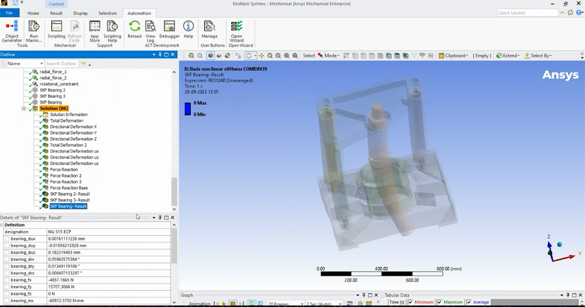Focus the Search Outline field

pyautogui.click(x=61, y=63)
